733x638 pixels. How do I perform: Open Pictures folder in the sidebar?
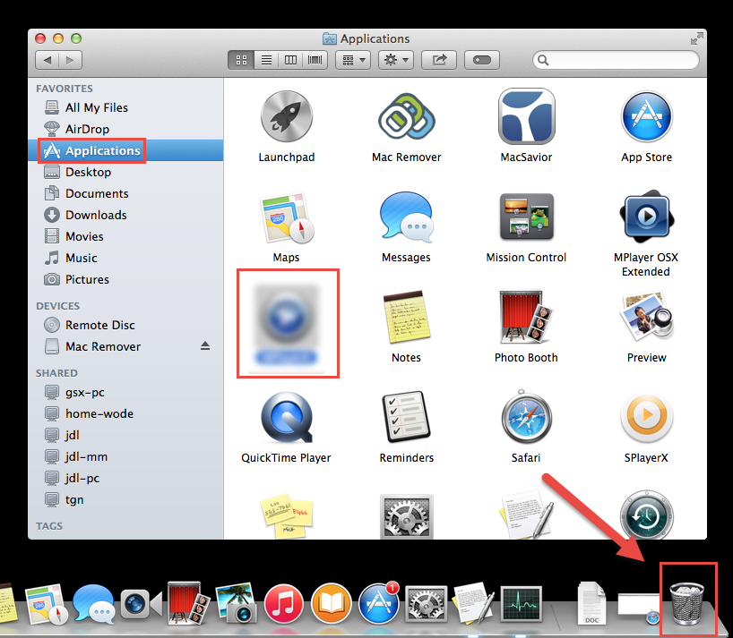(x=125, y=279)
